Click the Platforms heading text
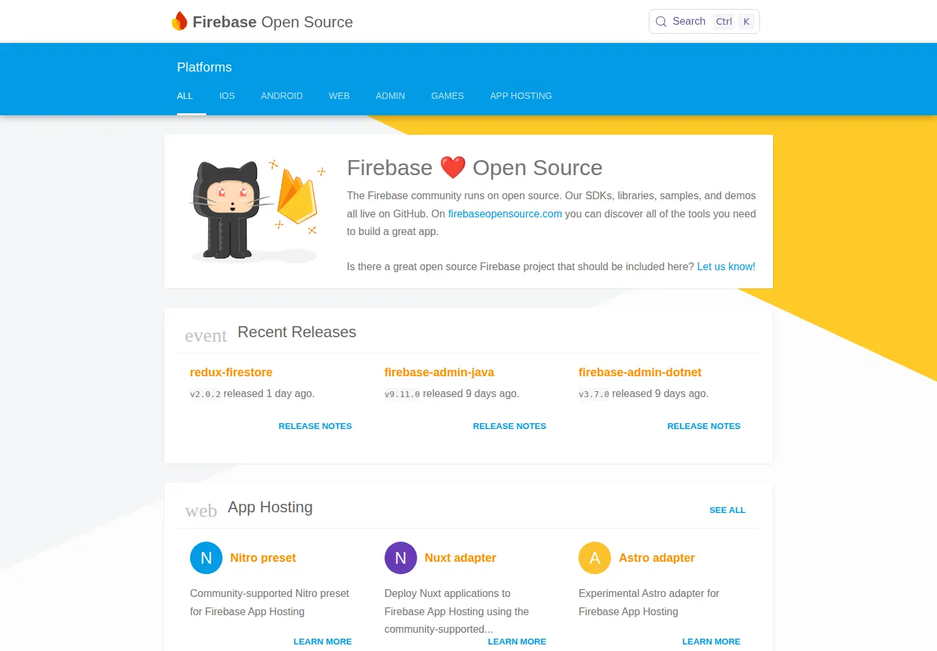The image size is (937, 651). coord(204,67)
